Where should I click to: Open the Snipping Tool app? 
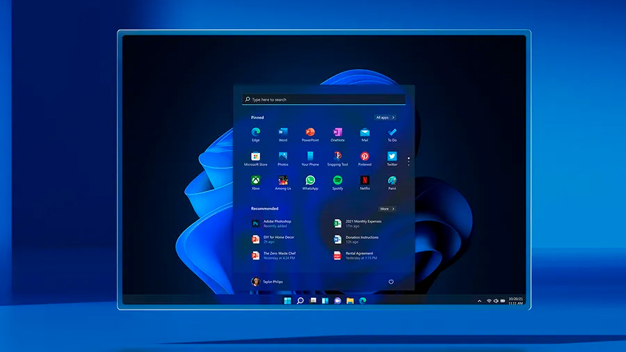[x=337, y=157]
